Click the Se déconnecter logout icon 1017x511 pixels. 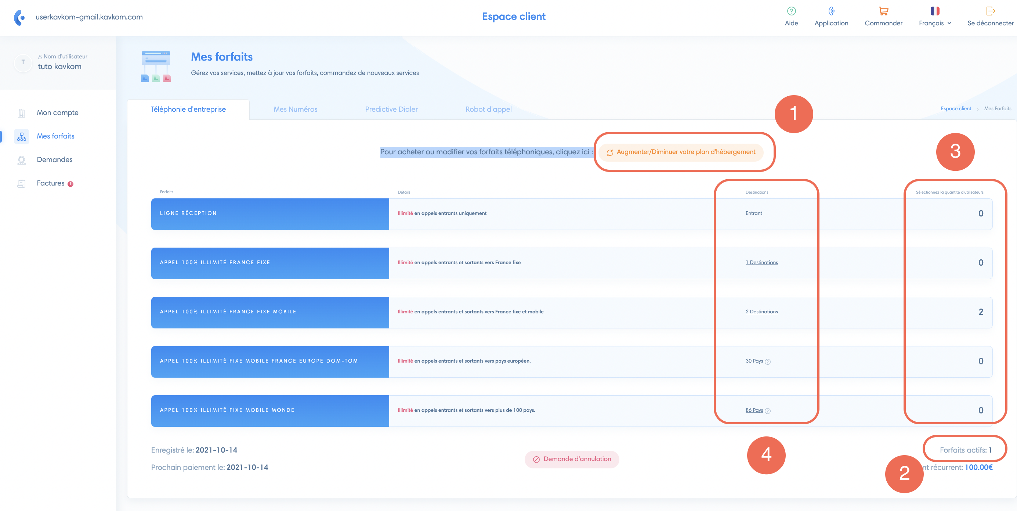(990, 11)
